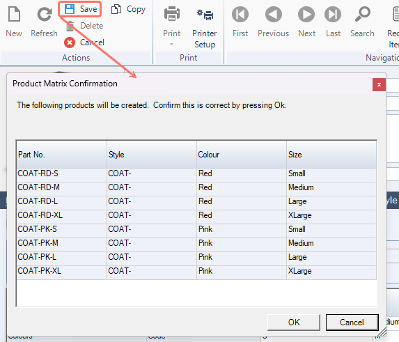This screenshot has width=399, height=342.
Task: Select the COAT-PK-XL row
Action: coord(196,271)
